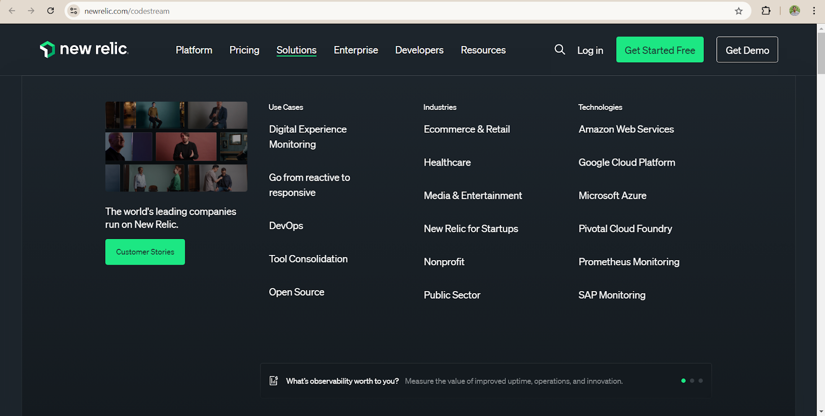This screenshot has width=825, height=416.
Task: Open the browser extensions puzzle icon
Action: tap(766, 11)
